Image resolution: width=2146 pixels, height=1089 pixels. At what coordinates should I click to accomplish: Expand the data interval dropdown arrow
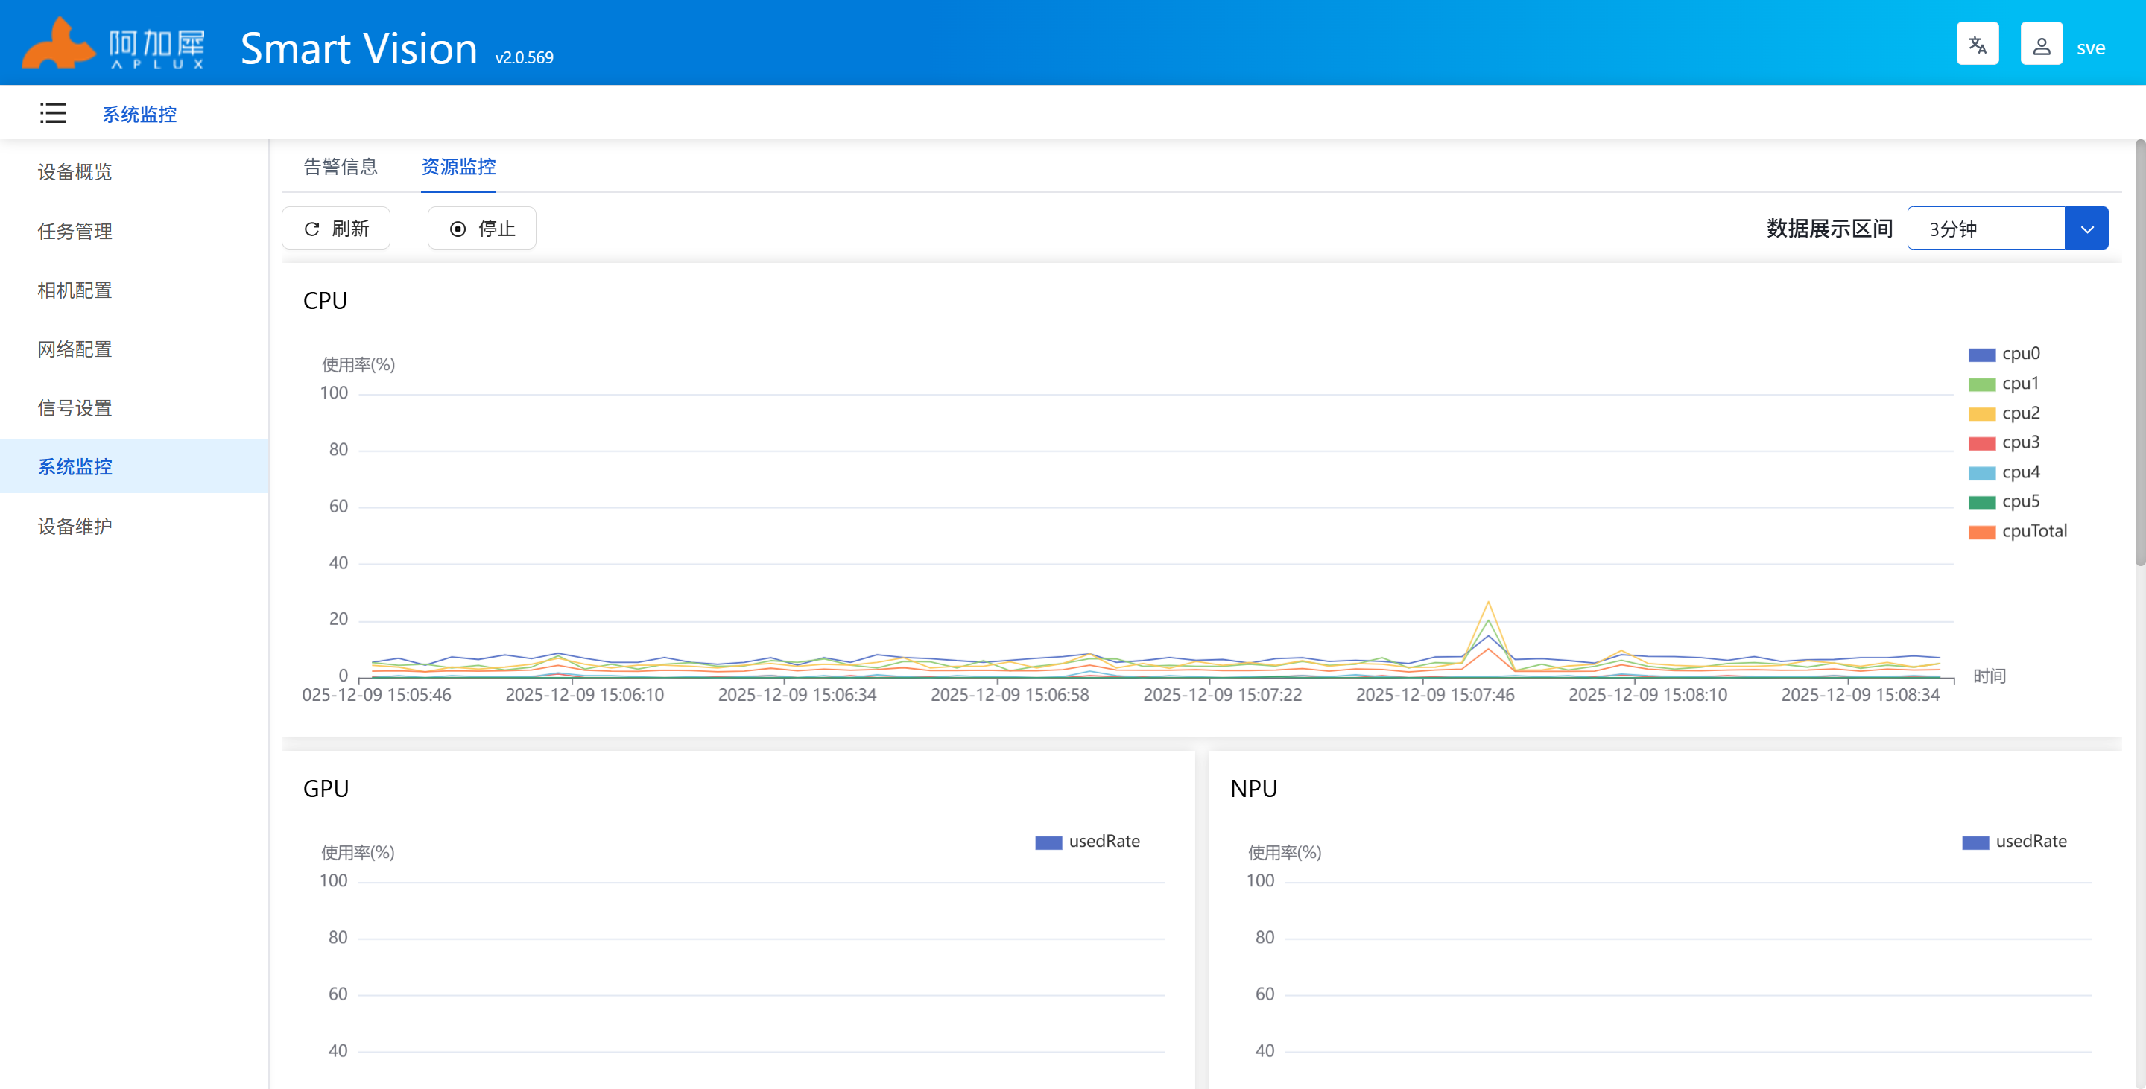click(x=2086, y=229)
